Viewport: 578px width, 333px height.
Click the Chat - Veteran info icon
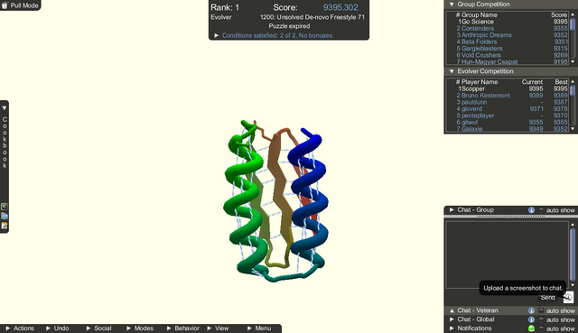coord(531,311)
